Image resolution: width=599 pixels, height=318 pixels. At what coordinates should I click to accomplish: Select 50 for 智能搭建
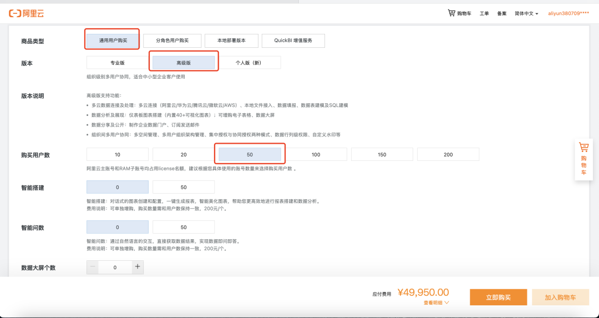[184, 187]
